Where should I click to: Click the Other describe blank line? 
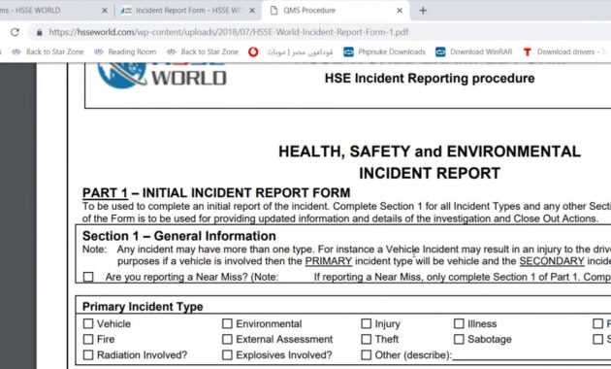(531, 355)
